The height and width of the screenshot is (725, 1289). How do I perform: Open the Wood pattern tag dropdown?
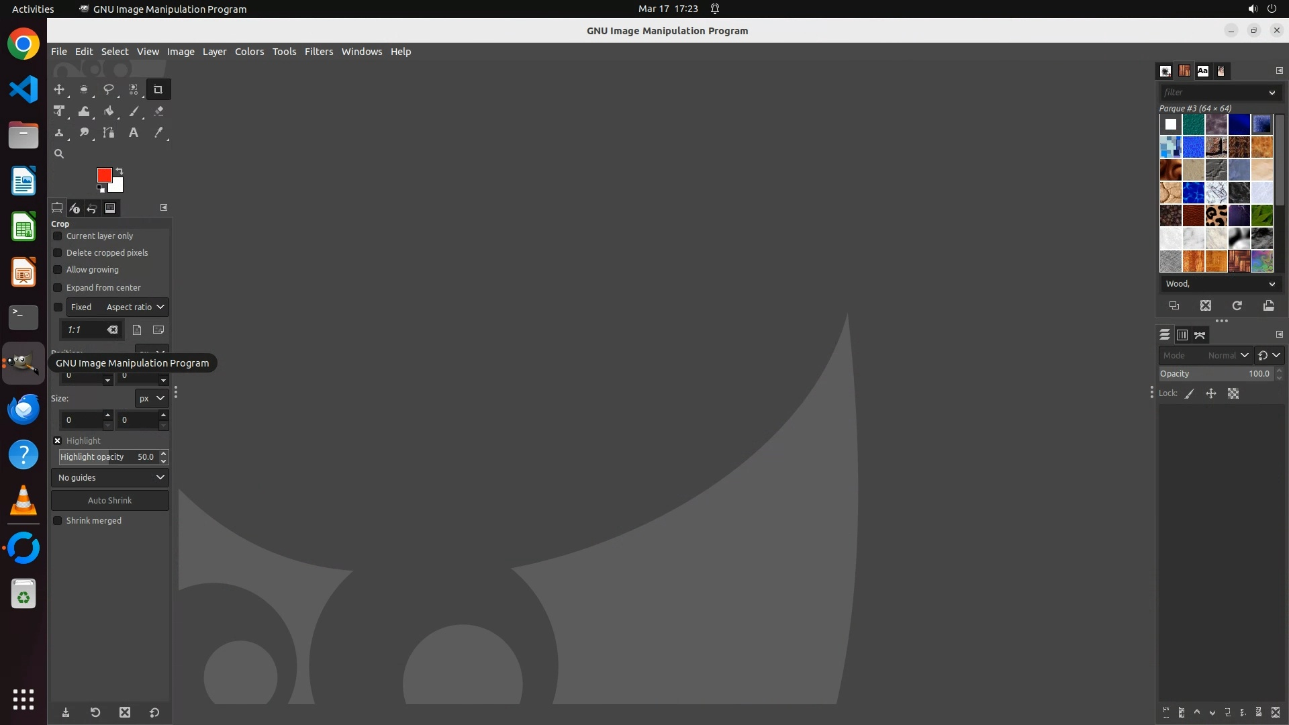(1219, 284)
